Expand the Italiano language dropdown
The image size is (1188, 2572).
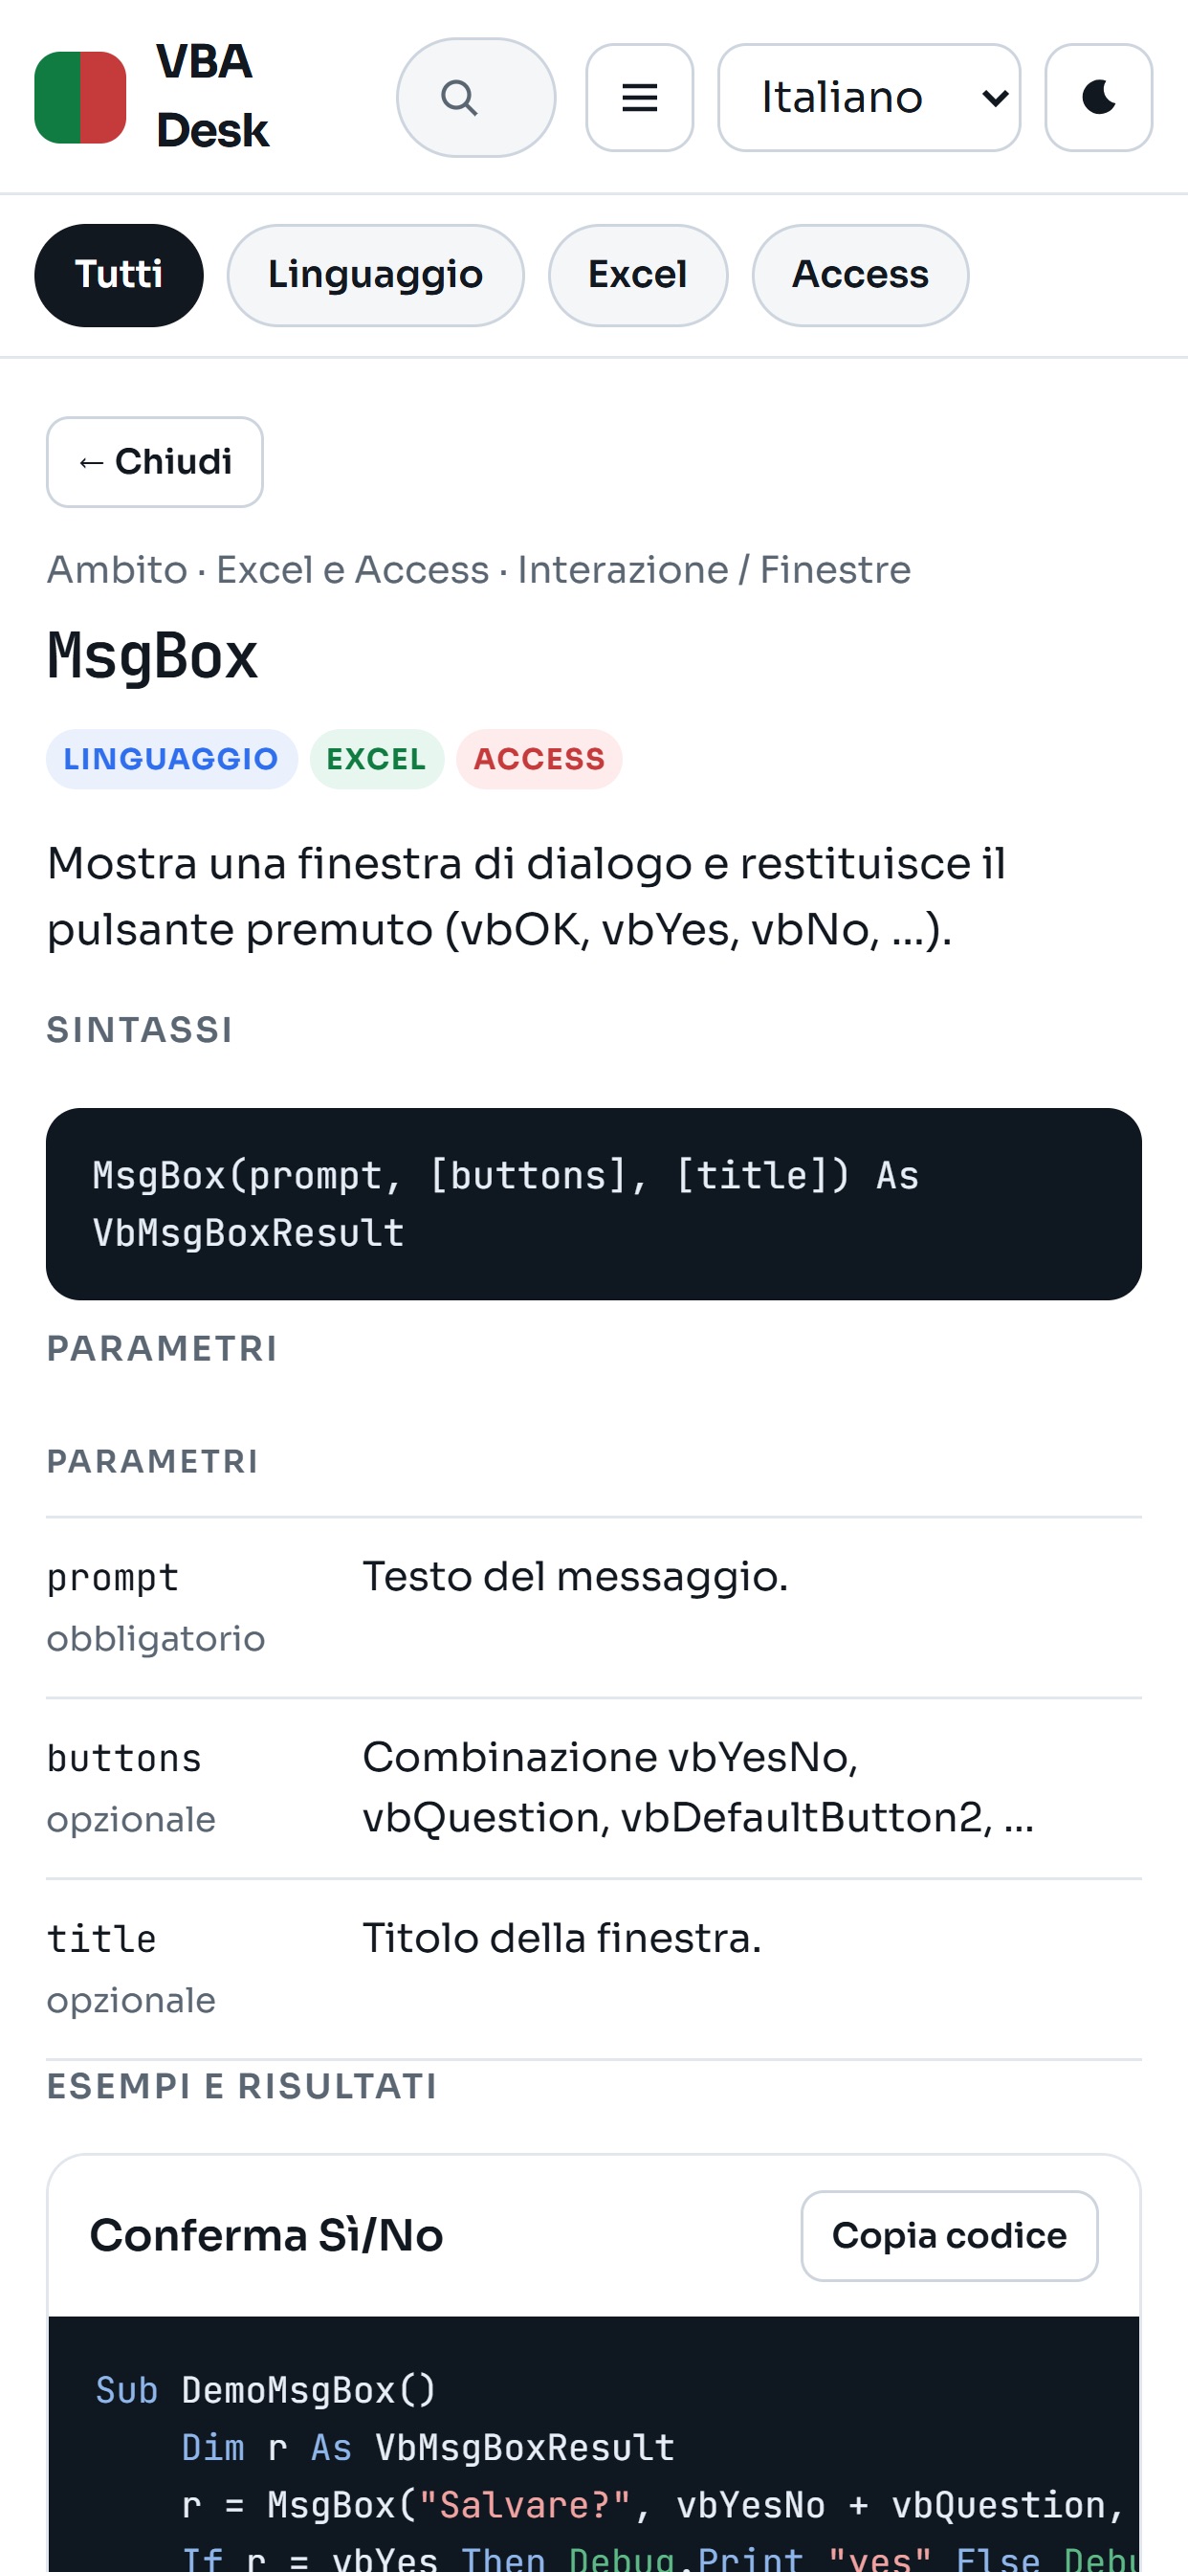869,98
